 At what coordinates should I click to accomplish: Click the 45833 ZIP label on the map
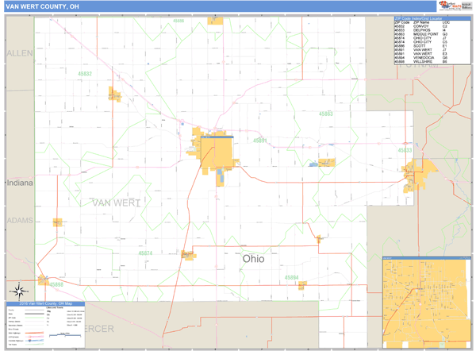[405, 150]
